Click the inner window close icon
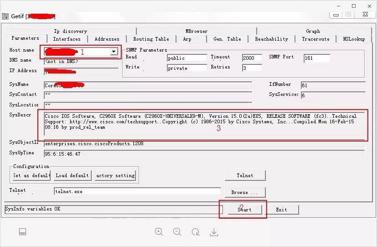 (x=365, y=14)
